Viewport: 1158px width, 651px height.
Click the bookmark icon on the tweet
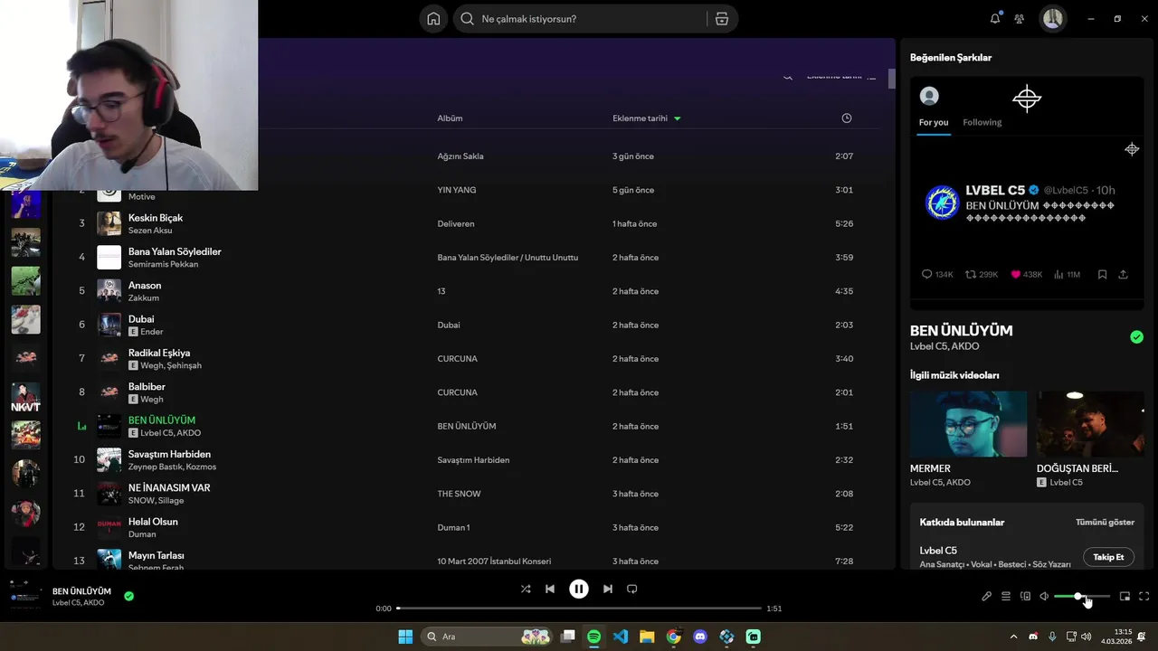[1102, 274]
